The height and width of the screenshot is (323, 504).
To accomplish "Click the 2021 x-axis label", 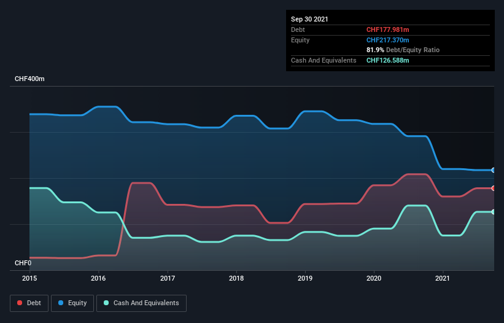I will click(443, 278).
